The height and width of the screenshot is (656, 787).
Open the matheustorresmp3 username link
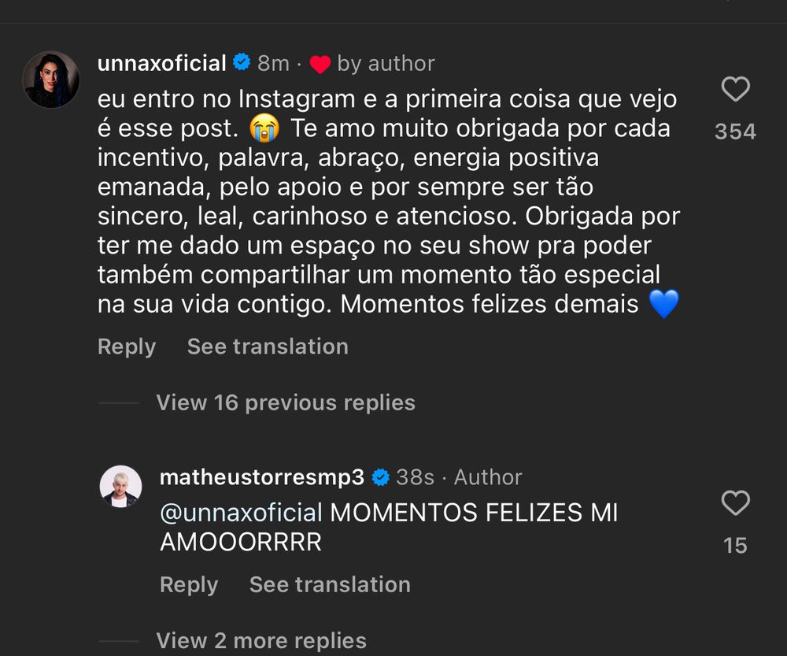(261, 477)
